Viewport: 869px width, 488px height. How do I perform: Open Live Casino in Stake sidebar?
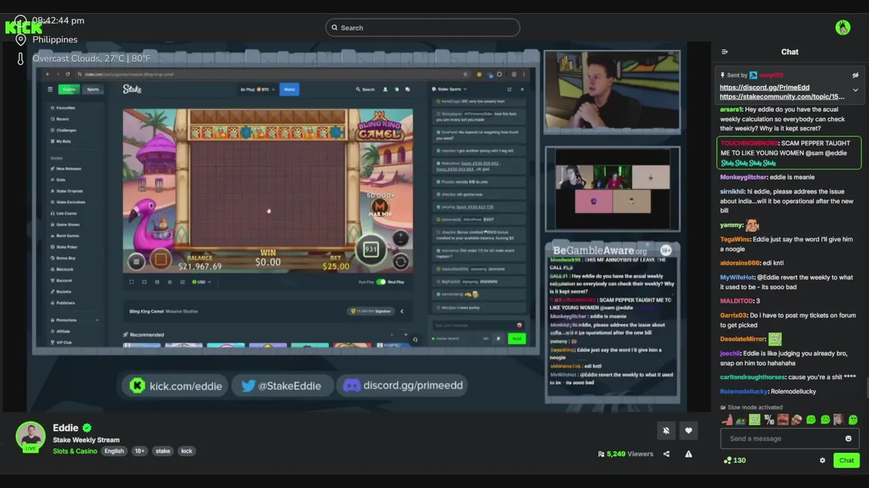point(63,213)
